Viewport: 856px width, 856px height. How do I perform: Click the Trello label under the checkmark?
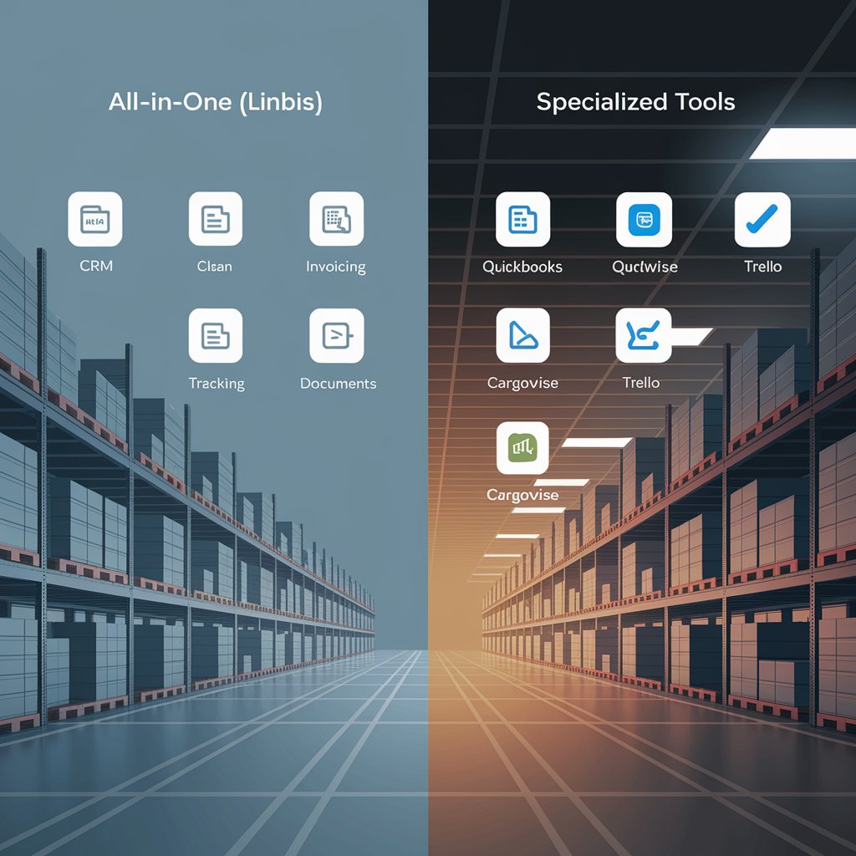(762, 267)
